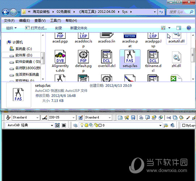Select 《海龙工具》2012.04.06 path segment

[97, 12]
